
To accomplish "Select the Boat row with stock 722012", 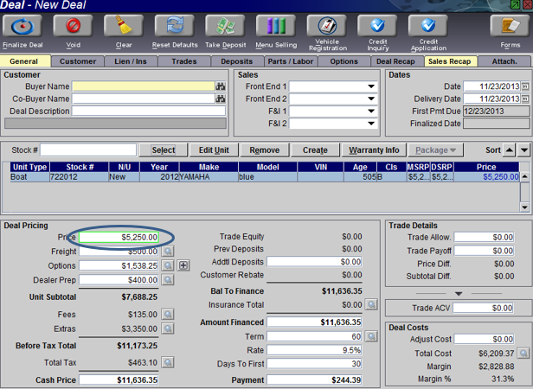I will pos(265,176).
